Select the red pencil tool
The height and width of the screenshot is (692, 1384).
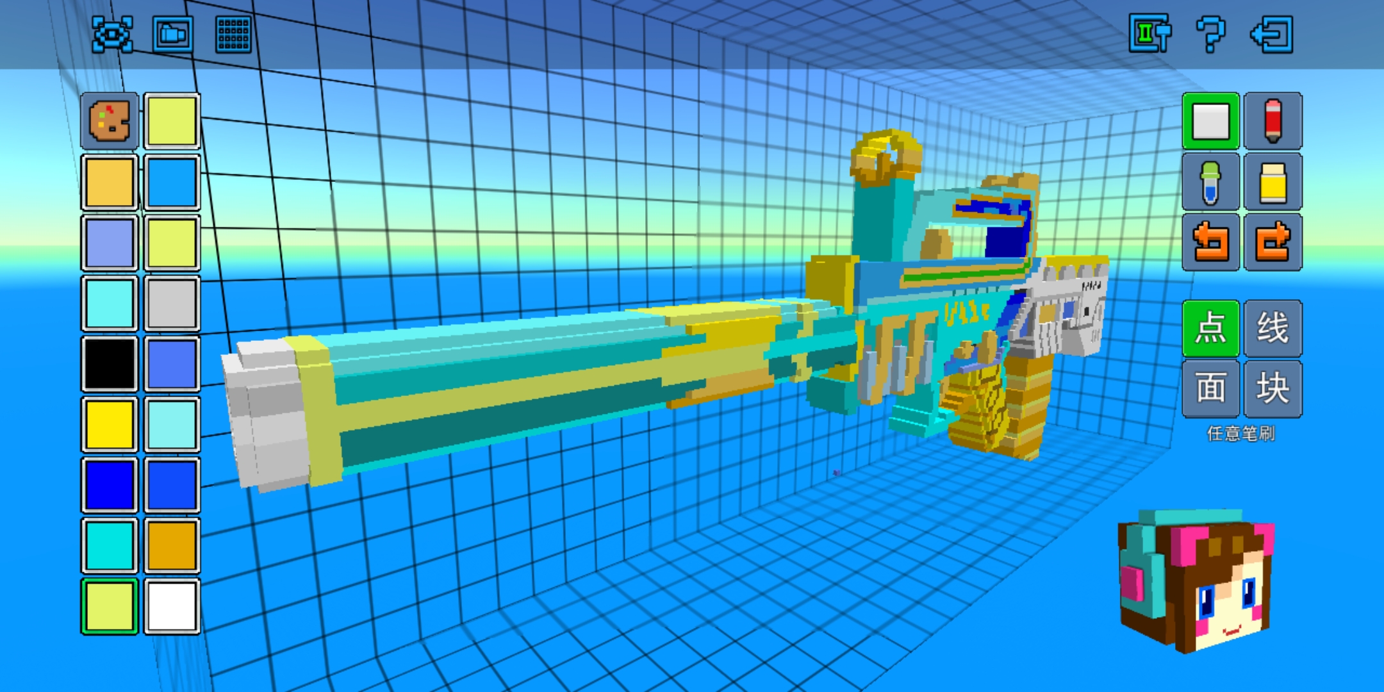coord(1273,120)
